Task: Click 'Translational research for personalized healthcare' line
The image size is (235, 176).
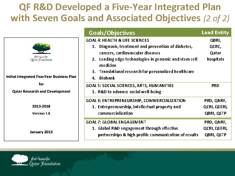Action: click(147, 71)
